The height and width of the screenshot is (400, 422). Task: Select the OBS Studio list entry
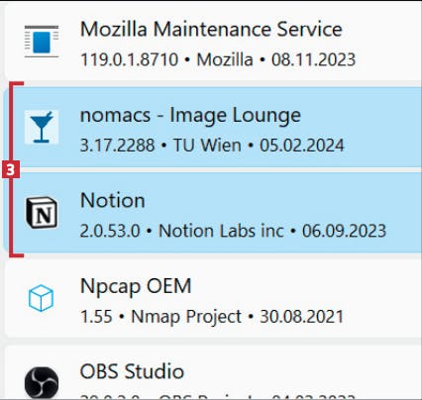[213, 373]
